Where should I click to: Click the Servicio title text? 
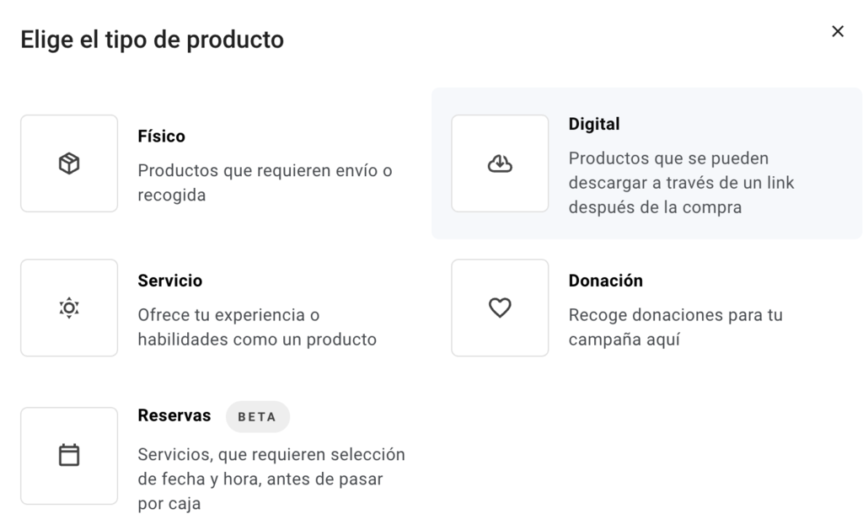171,281
